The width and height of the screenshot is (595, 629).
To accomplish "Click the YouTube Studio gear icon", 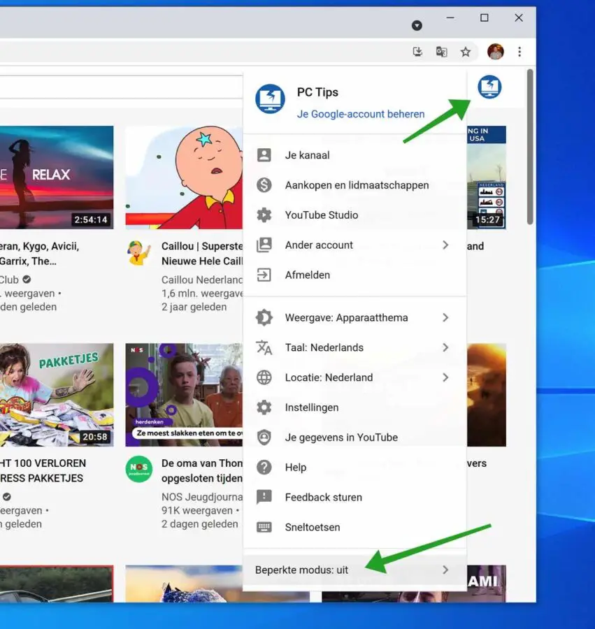I will 264,215.
